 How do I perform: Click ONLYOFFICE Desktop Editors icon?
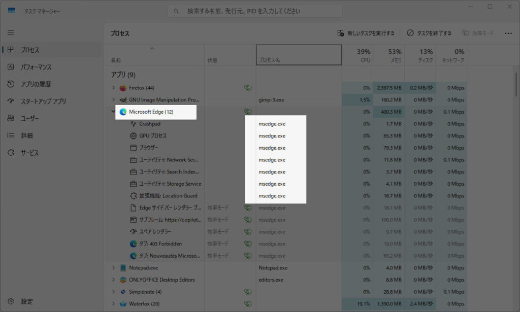123,280
